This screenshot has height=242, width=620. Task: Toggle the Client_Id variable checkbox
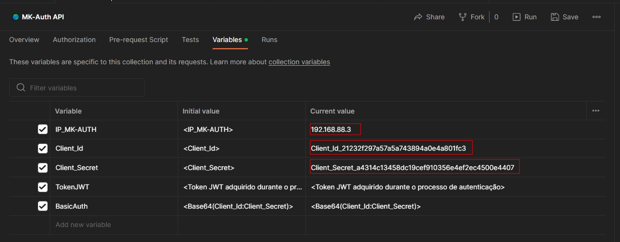pos(43,148)
